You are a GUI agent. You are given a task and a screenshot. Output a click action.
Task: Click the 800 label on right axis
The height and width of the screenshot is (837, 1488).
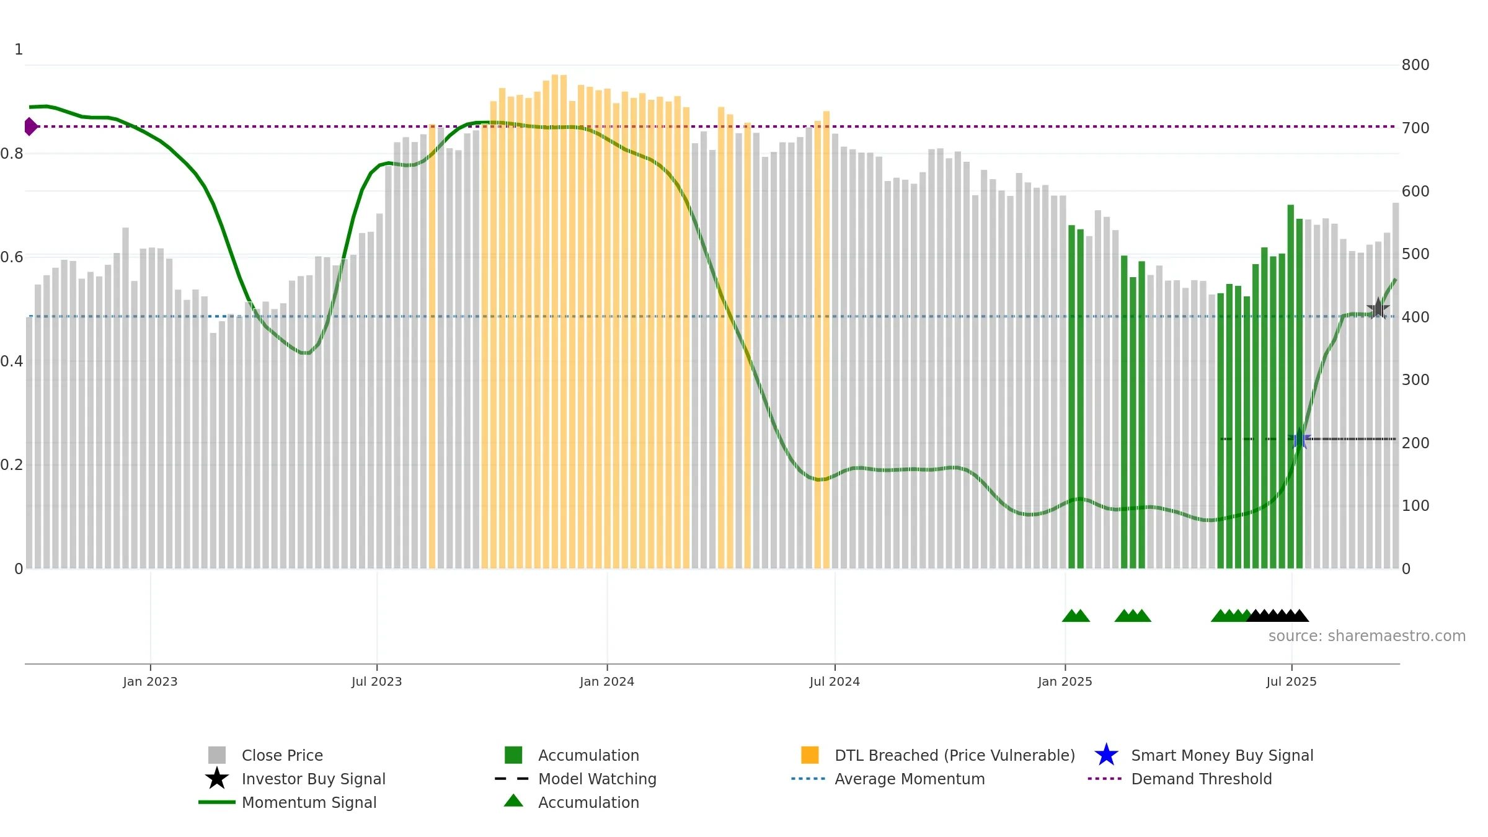(1415, 65)
